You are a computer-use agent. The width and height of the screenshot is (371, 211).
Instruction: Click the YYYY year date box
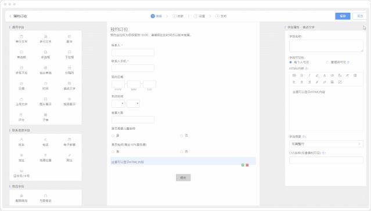(x=118, y=84)
